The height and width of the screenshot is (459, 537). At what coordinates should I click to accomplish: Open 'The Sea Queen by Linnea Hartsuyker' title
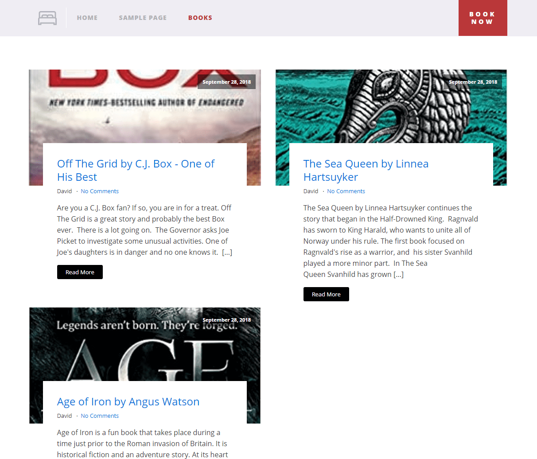pyautogui.click(x=366, y=170)
